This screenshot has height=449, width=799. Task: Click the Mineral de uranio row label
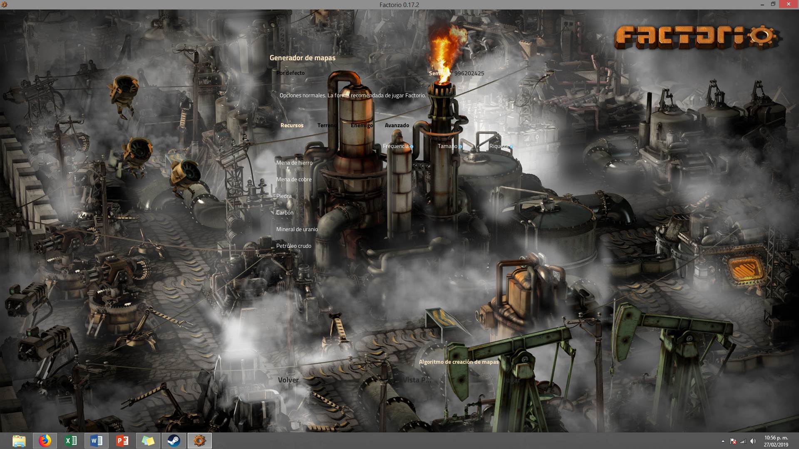coord(297,229)
